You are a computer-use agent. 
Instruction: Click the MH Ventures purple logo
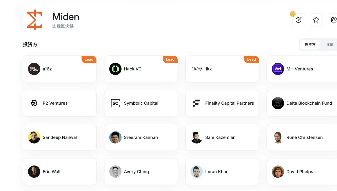coord(278,69)
